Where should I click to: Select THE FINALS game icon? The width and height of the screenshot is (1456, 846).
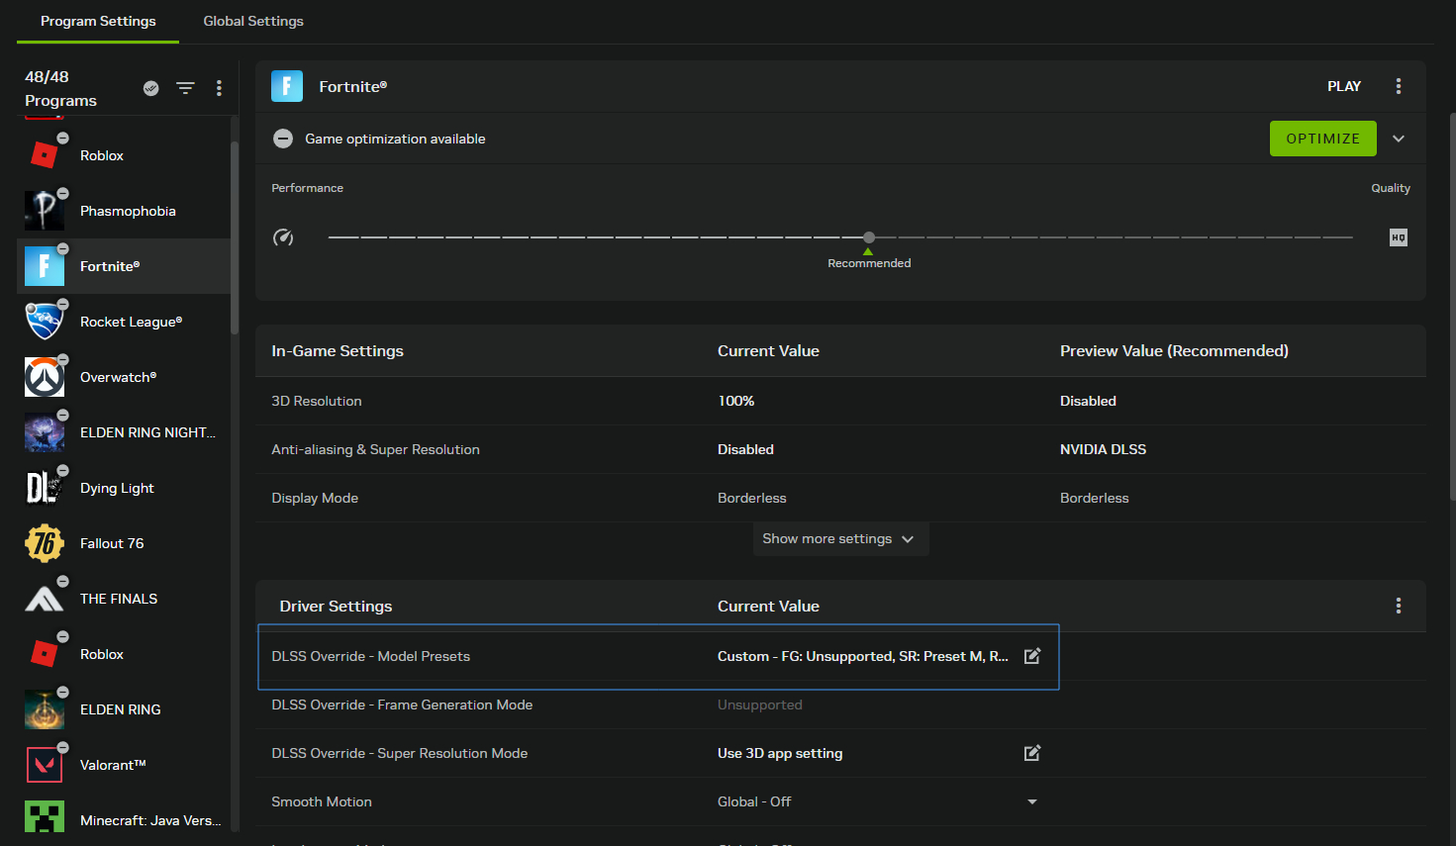(x=45, y=599)
